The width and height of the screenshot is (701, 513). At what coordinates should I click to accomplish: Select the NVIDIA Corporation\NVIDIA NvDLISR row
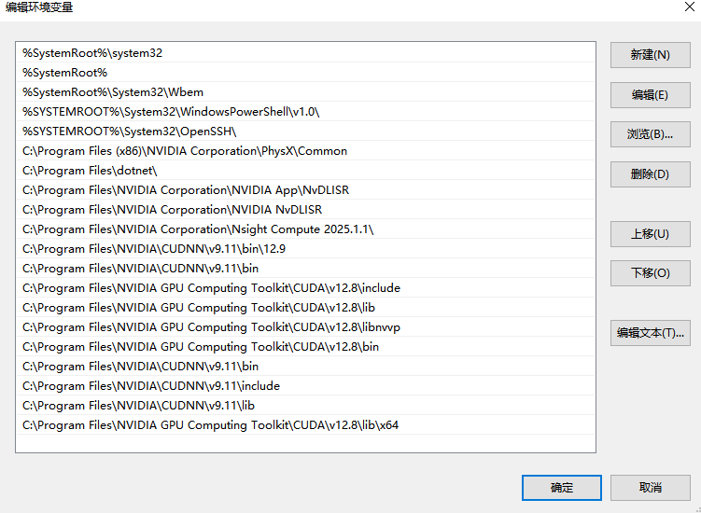pyautogui.click(x=306, y=210)
